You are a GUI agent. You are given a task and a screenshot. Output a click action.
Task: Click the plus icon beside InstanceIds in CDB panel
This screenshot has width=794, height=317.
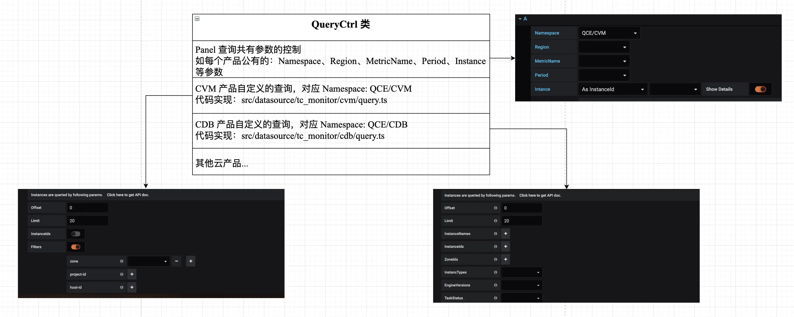pos(505,246)
